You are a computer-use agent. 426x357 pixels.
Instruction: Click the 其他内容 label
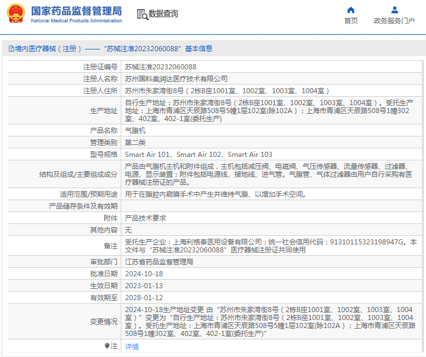pyautogui.click(x=104, y=230)
